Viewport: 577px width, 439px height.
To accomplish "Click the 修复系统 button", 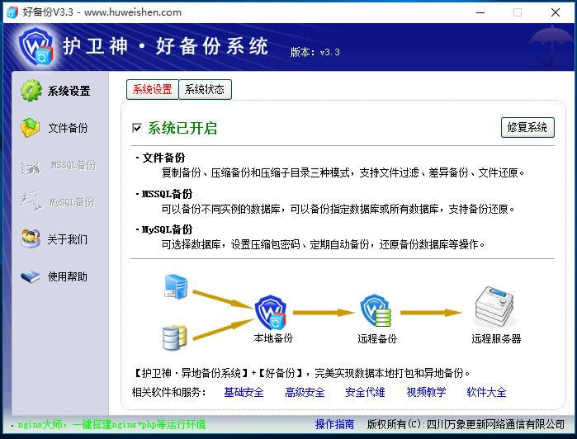I will [527, 127].
